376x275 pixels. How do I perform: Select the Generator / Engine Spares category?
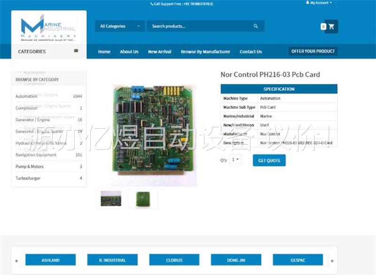pos(39,131)
